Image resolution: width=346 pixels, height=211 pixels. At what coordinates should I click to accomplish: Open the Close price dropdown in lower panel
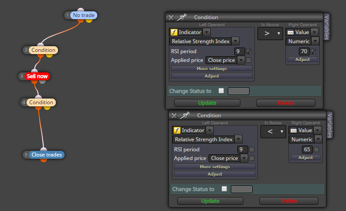coord(244,158)
